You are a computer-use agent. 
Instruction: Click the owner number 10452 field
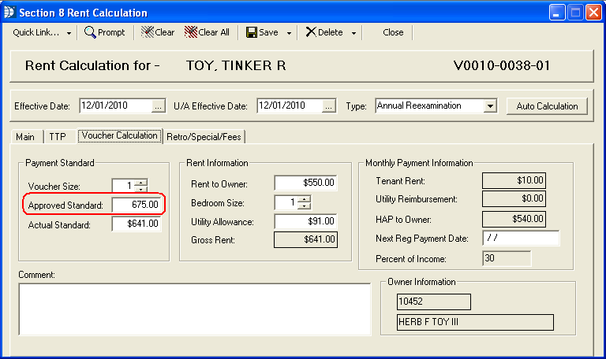click(434, 302)
